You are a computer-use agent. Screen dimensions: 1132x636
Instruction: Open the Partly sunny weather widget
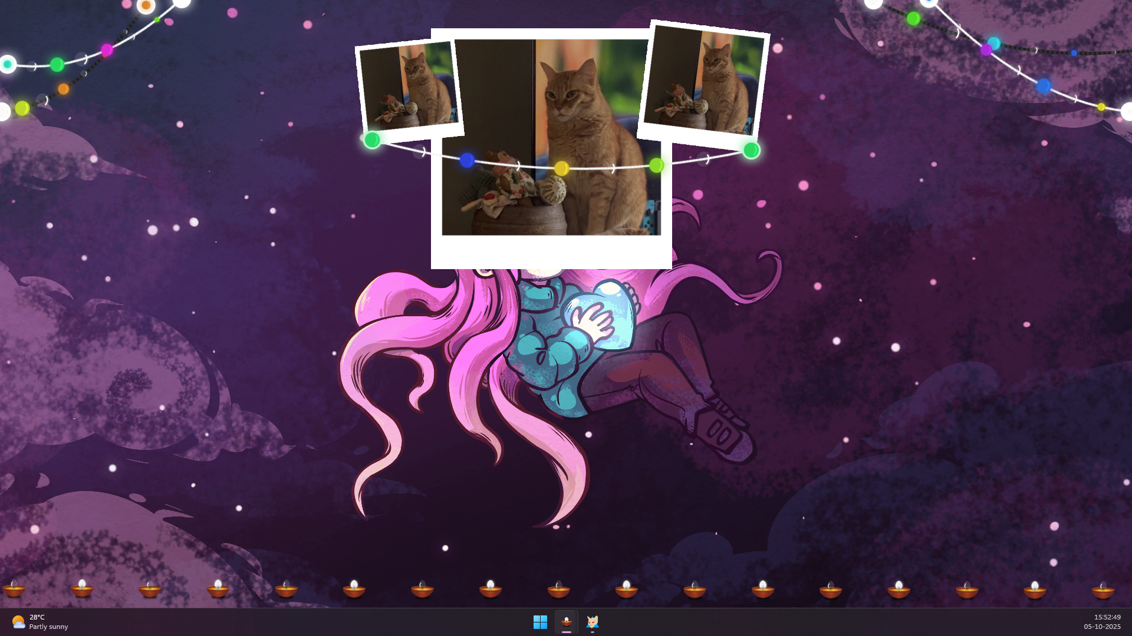tap(40, 622)
